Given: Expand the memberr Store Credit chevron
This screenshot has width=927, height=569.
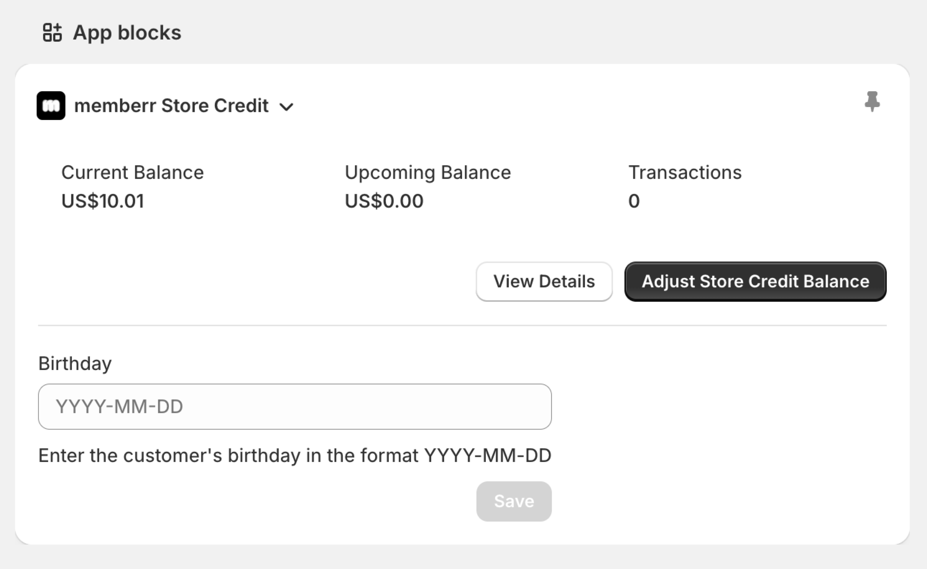Looking at the screenshot, I should pyautogui.click(x=286, y=107).
